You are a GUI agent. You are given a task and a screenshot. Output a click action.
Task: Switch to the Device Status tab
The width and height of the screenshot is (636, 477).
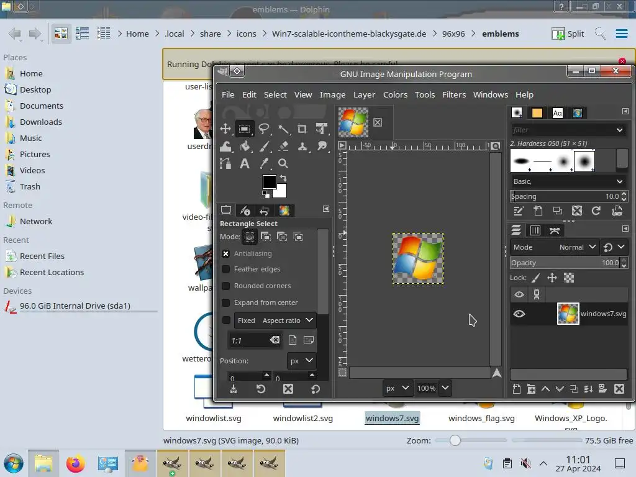[245, 210]
